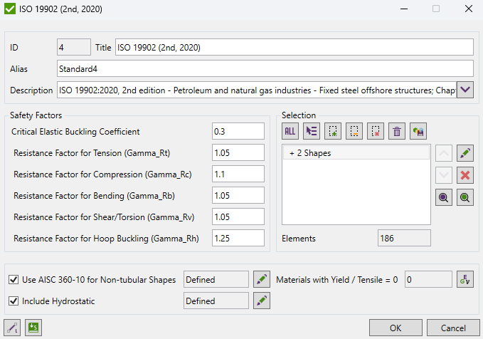Screen dimensions: 483x339
Task: Click the Critical Elastic Buckling Coefficient field
Action: coord(238,131)
